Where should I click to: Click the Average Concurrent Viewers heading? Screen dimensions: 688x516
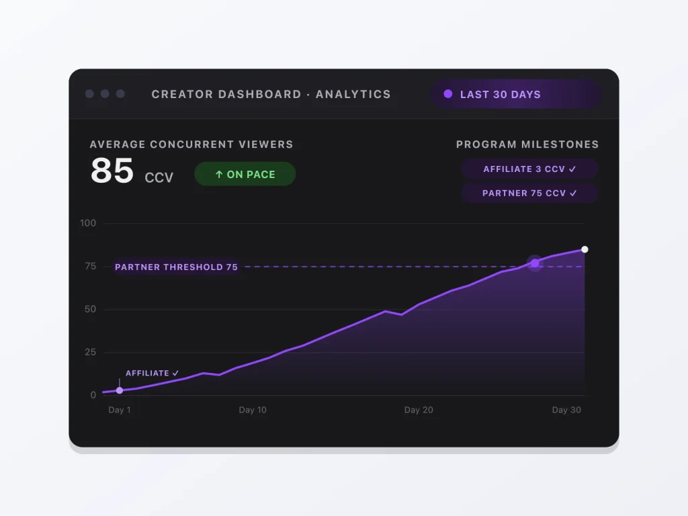(191, 144)
